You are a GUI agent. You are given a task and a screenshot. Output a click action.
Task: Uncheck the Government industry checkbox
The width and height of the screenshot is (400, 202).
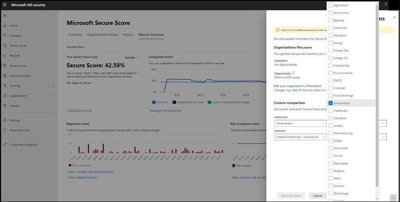331,103
